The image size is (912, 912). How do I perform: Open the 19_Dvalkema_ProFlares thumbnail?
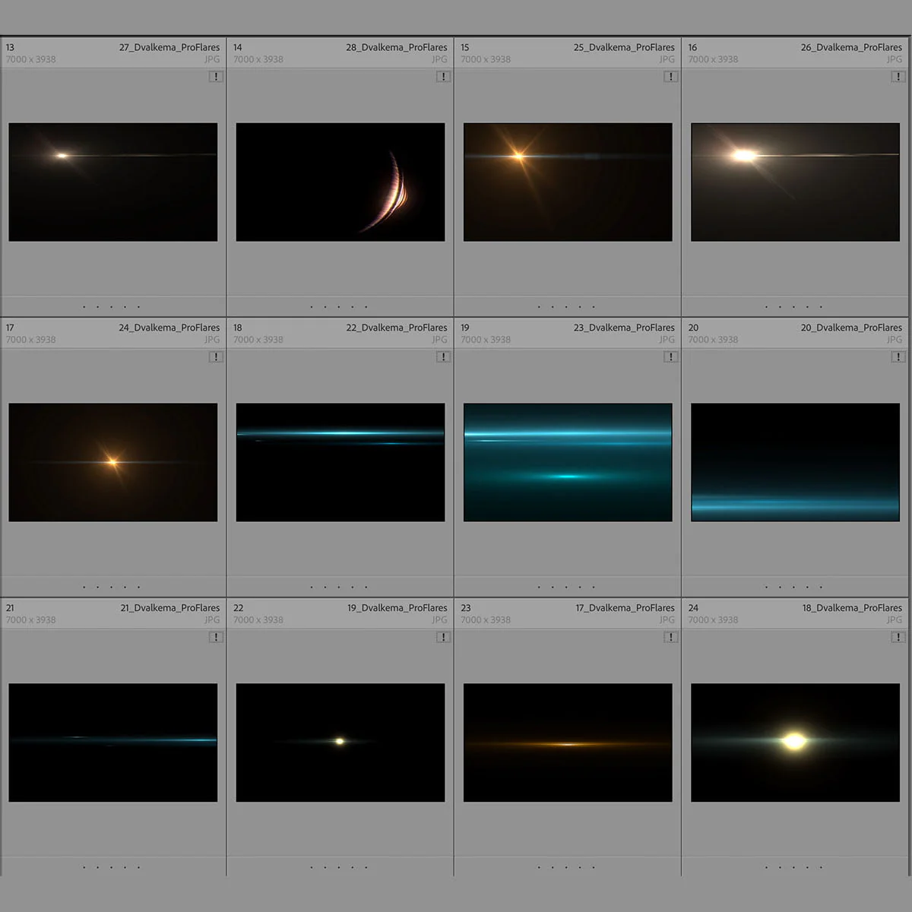(340, 743)
